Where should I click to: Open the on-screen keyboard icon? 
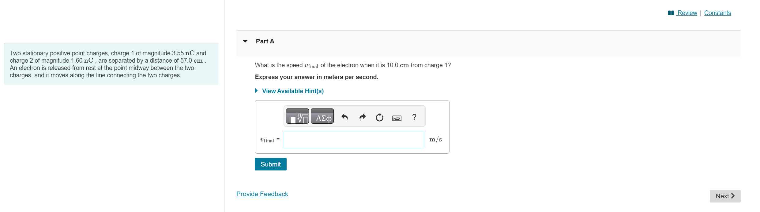tap(397, 118)
